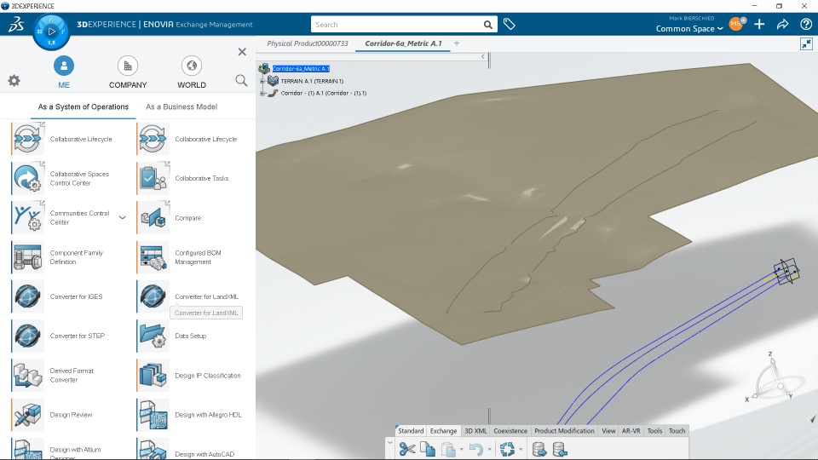Open the Help question mark icon

click(x=805, y=24)
